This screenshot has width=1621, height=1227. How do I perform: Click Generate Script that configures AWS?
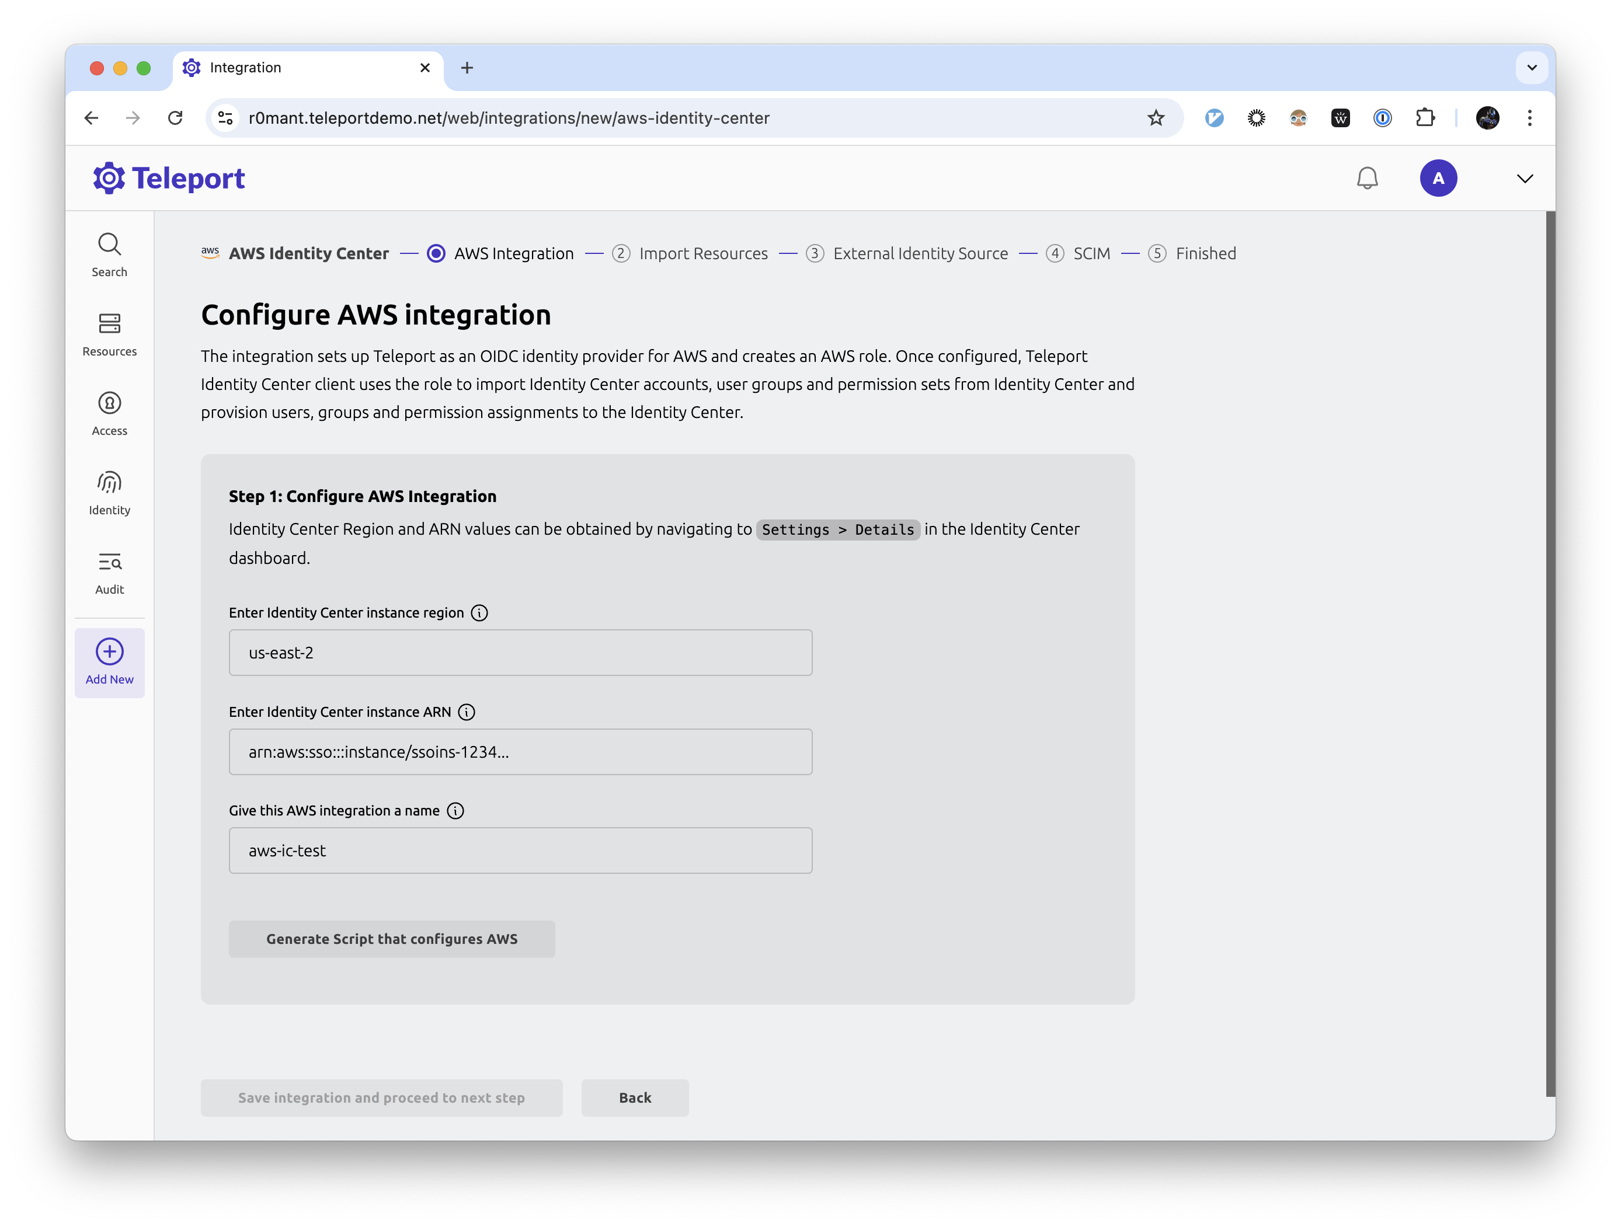pos(392,938)
